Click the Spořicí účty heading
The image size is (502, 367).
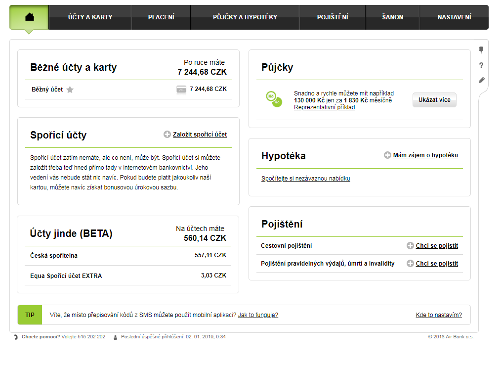tap(58, 135)
